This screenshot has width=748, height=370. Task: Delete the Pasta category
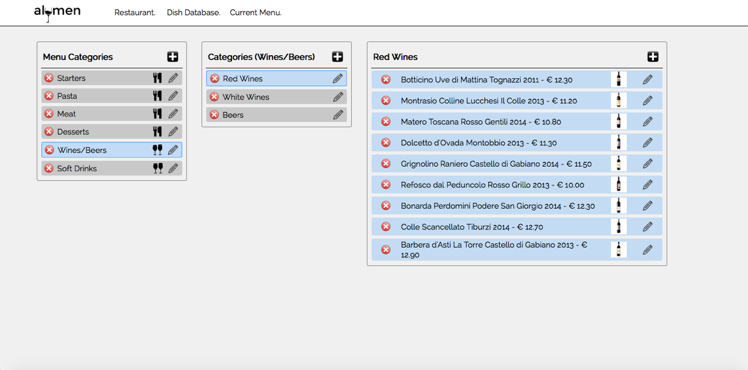(49, 96)
